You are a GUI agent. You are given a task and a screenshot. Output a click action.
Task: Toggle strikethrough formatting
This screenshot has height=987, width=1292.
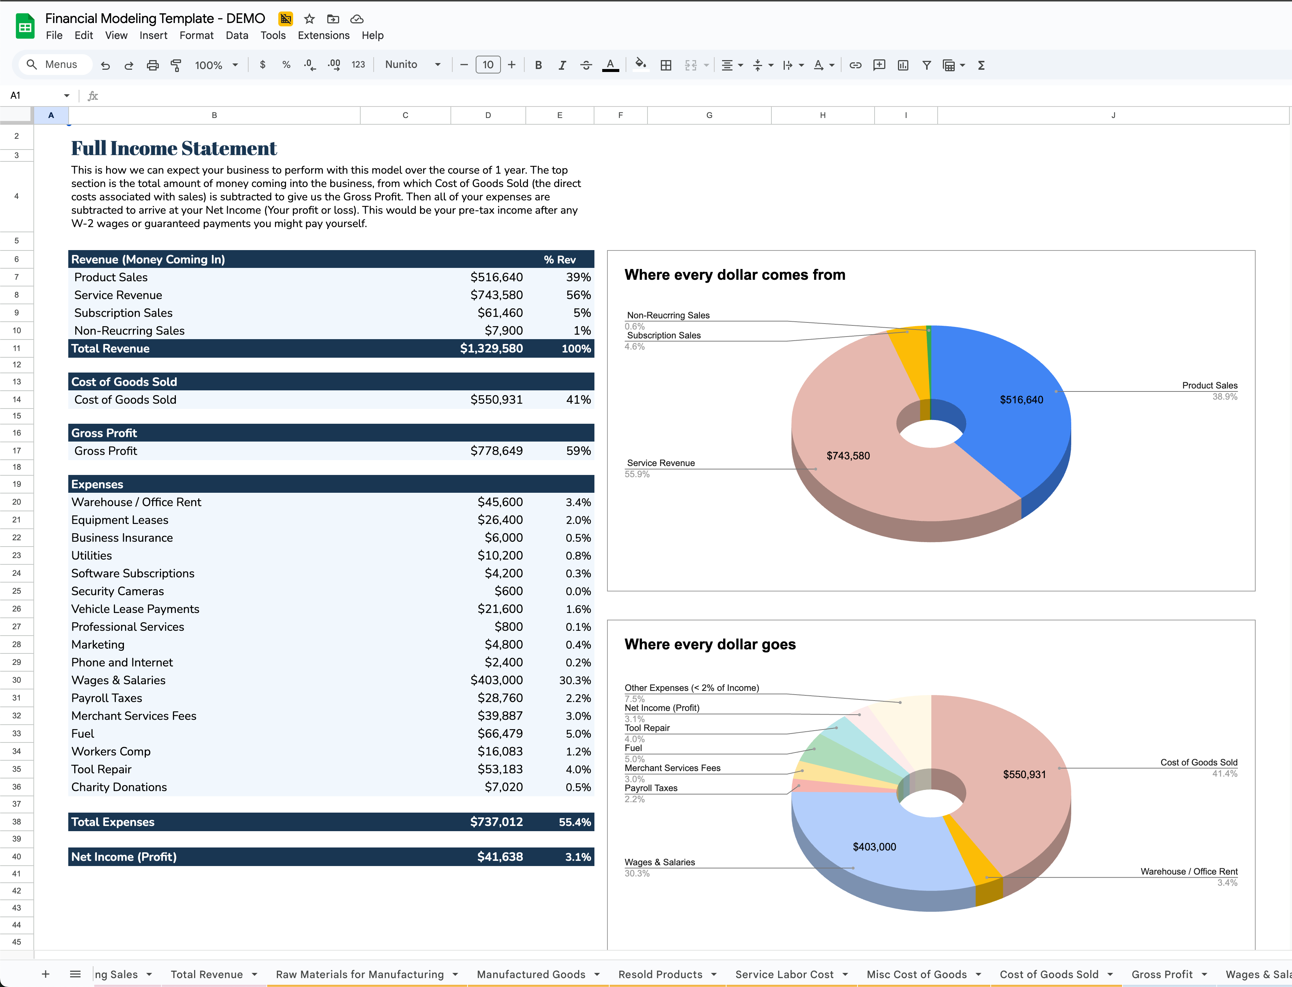point(586,65)
